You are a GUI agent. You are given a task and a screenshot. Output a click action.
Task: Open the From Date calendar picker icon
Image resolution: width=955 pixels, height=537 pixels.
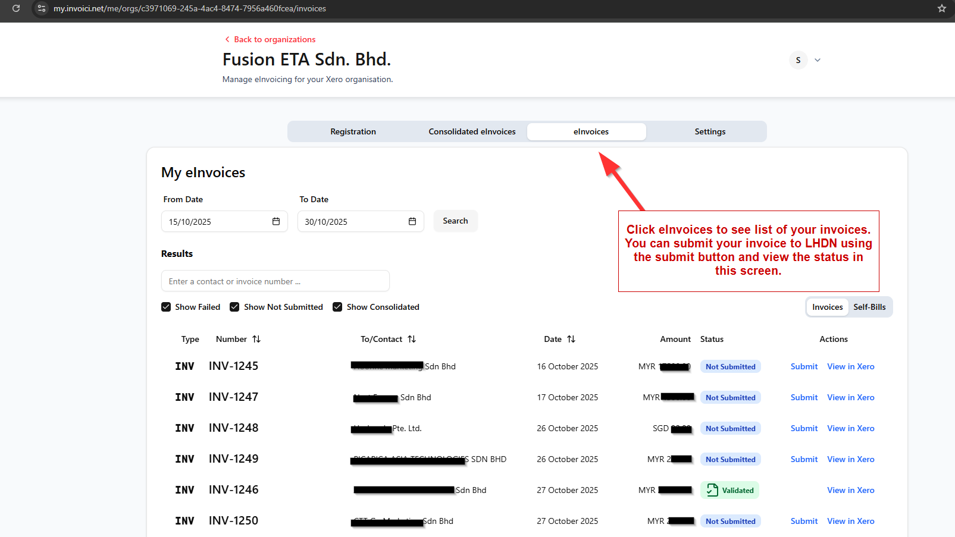(x=276, y=221)
